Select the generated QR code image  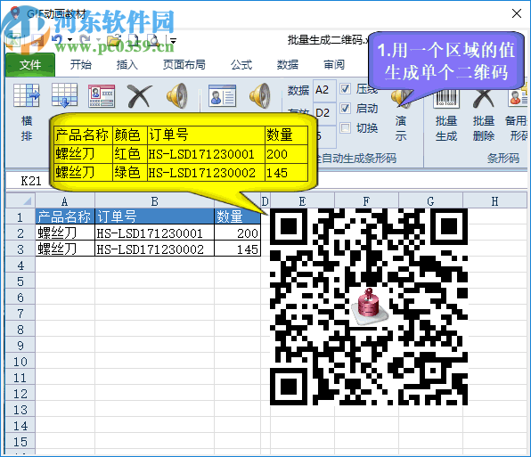[x=369, y=306]
